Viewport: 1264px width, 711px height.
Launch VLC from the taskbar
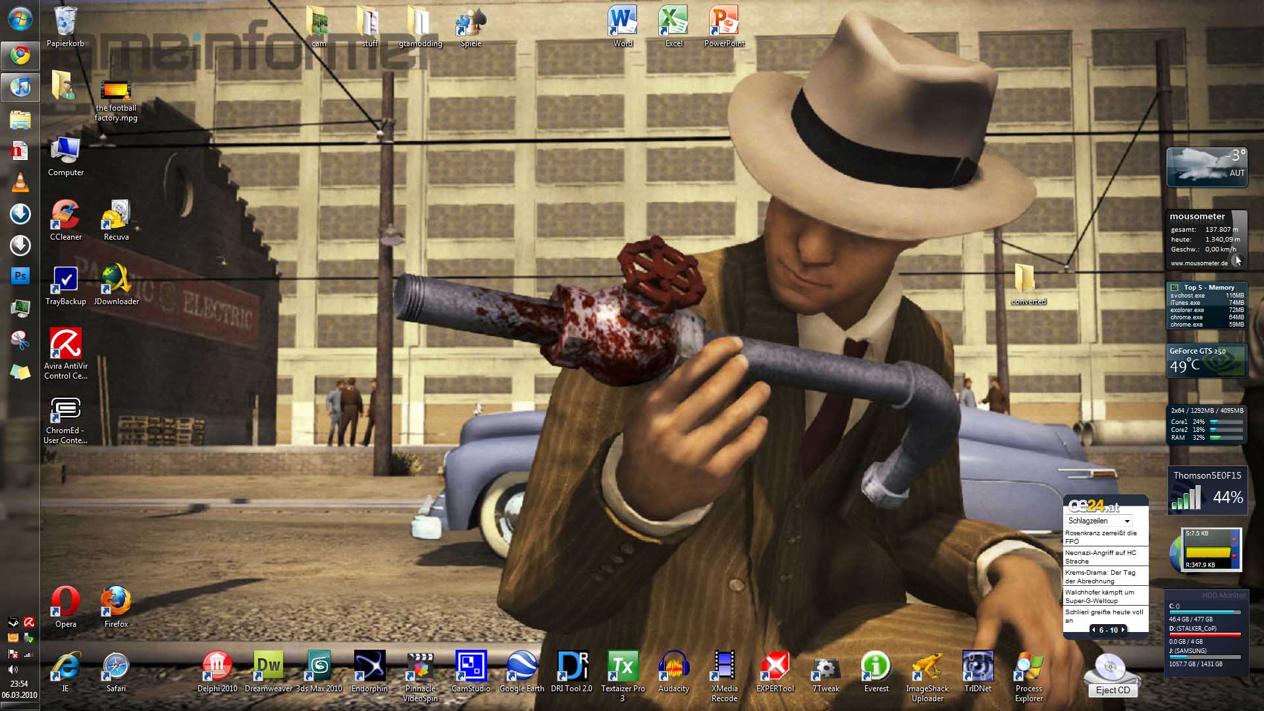(20, 182)
